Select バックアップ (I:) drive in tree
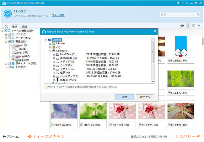204x142 pixels. [x=69, y=76]
